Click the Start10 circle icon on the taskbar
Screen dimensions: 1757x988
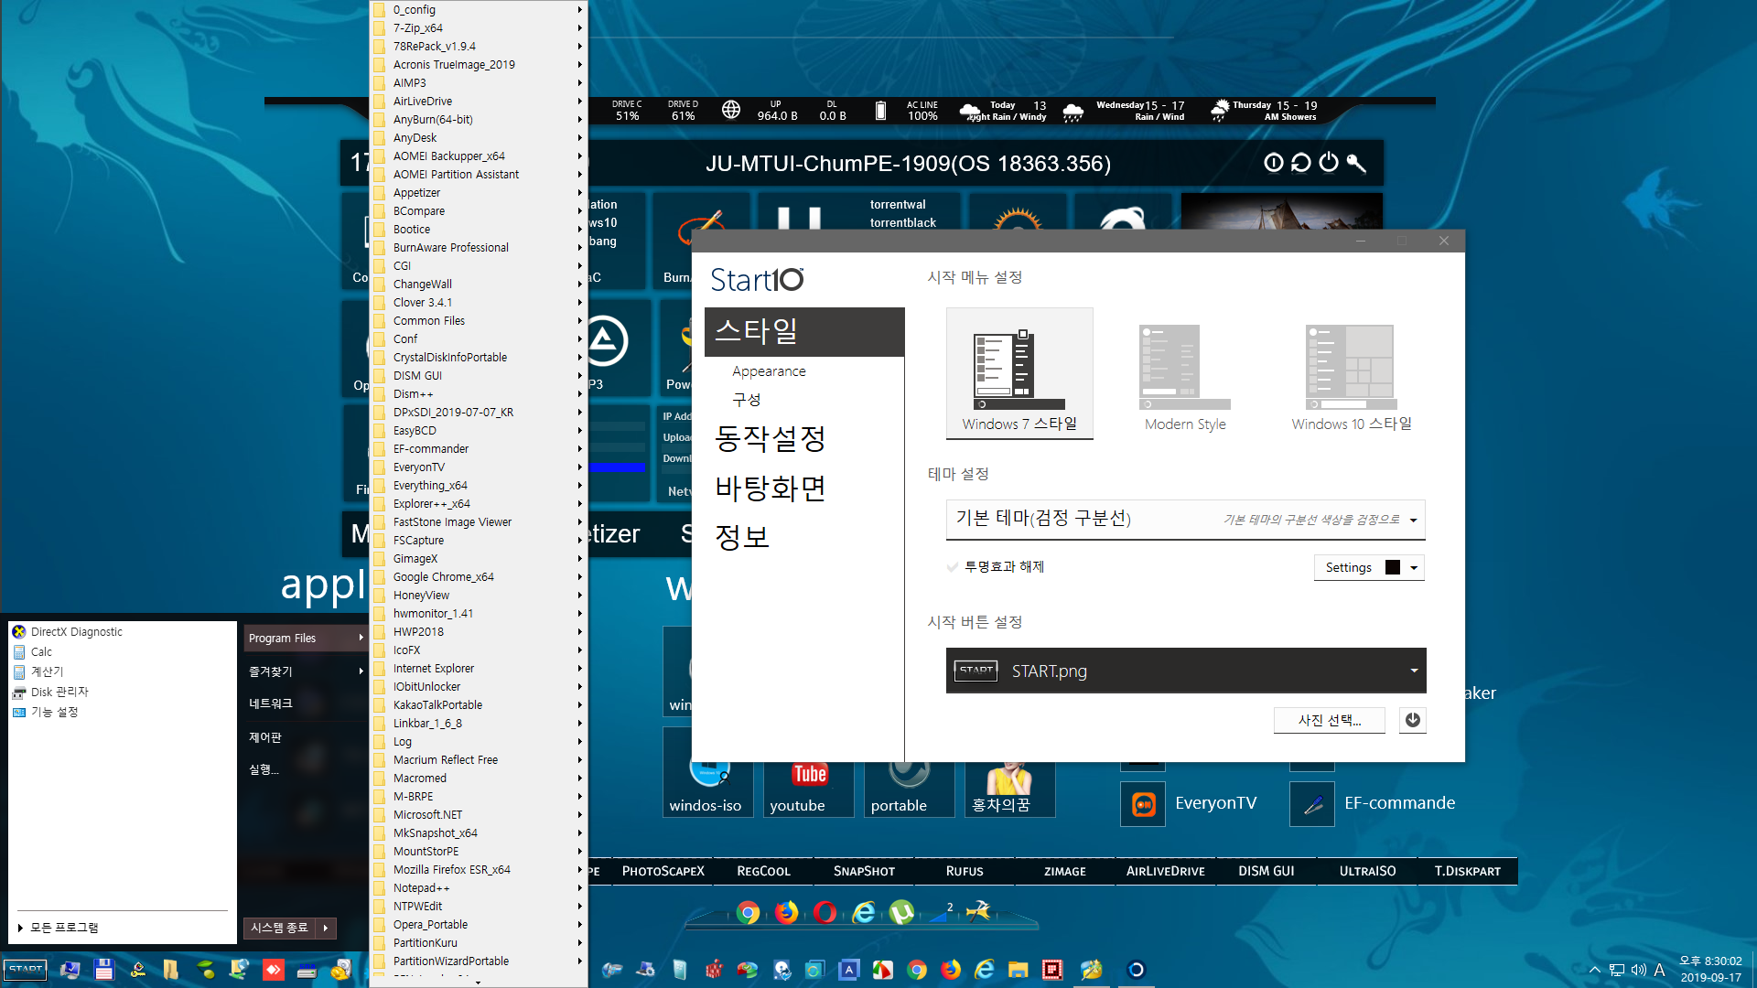[1136, 970]
